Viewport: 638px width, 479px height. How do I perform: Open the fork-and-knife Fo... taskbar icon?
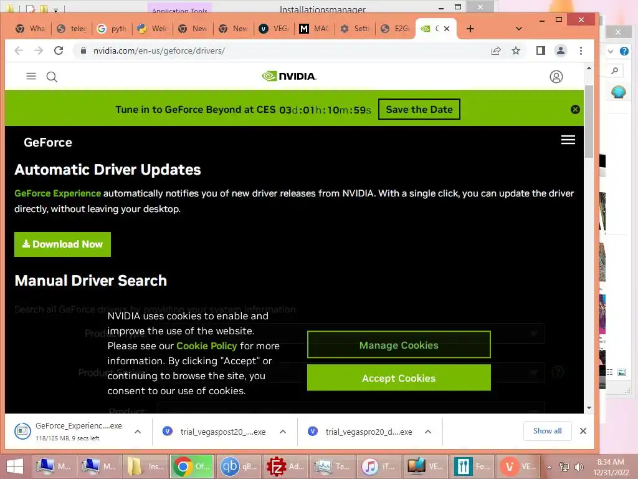[x=472, y=467]
